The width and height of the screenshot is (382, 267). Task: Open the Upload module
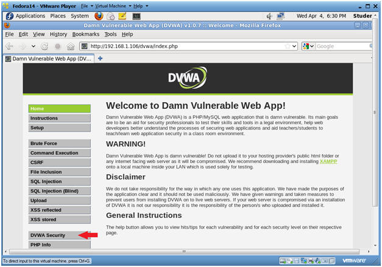(60, 200)
